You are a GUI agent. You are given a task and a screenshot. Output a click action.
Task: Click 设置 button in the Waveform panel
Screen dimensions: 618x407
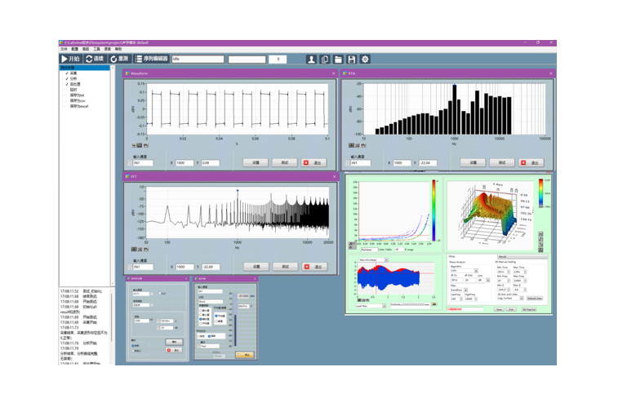[255, 162]
